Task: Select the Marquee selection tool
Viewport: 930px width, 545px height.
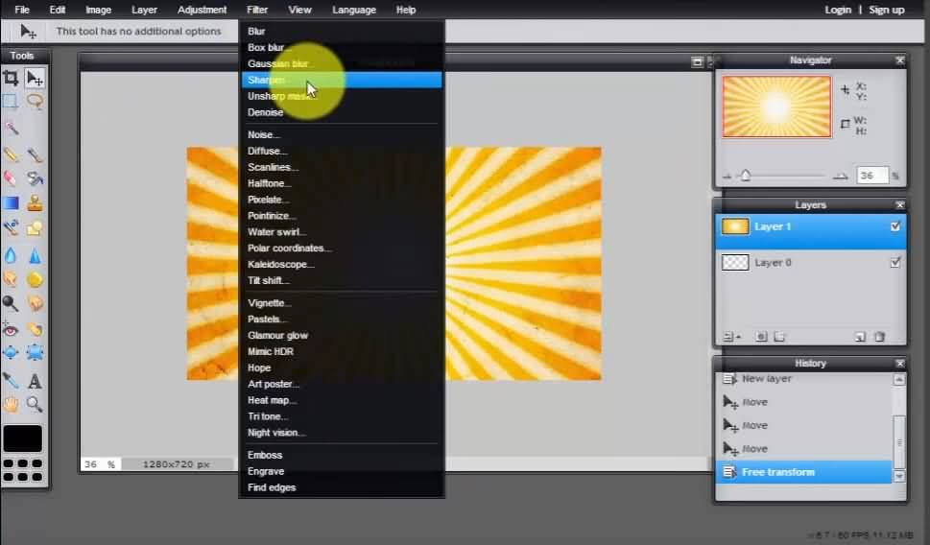Action: (x=11, y=102)
